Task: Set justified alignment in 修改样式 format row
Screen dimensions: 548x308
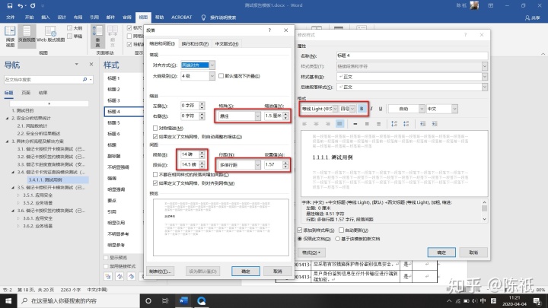Action: click(339, 124)
